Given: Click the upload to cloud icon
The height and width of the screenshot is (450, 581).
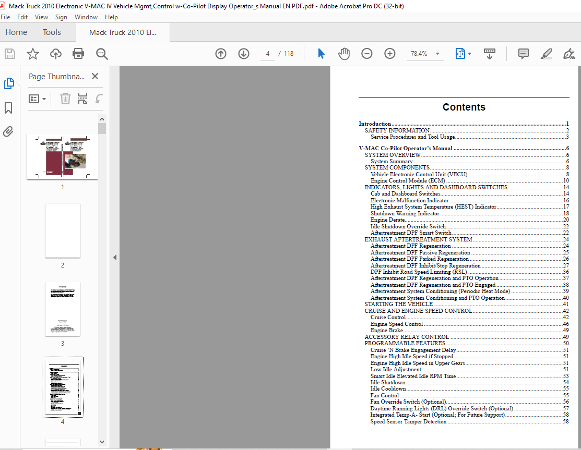Looking at the screenshot, I should [x=55, y=54].
